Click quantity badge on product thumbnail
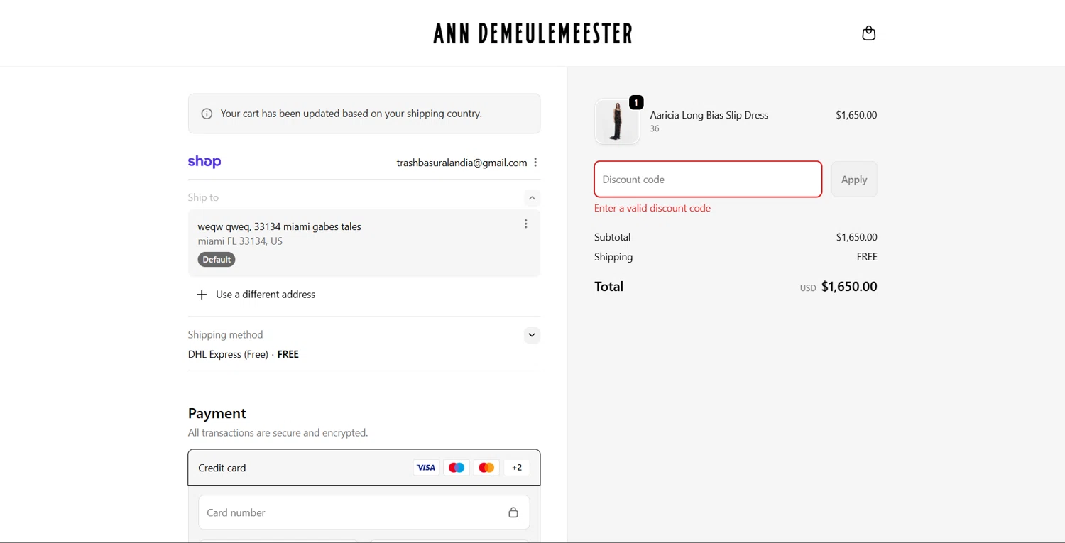Image resolution: width=1065 pixels, height=543 pixels. point(636,103)
